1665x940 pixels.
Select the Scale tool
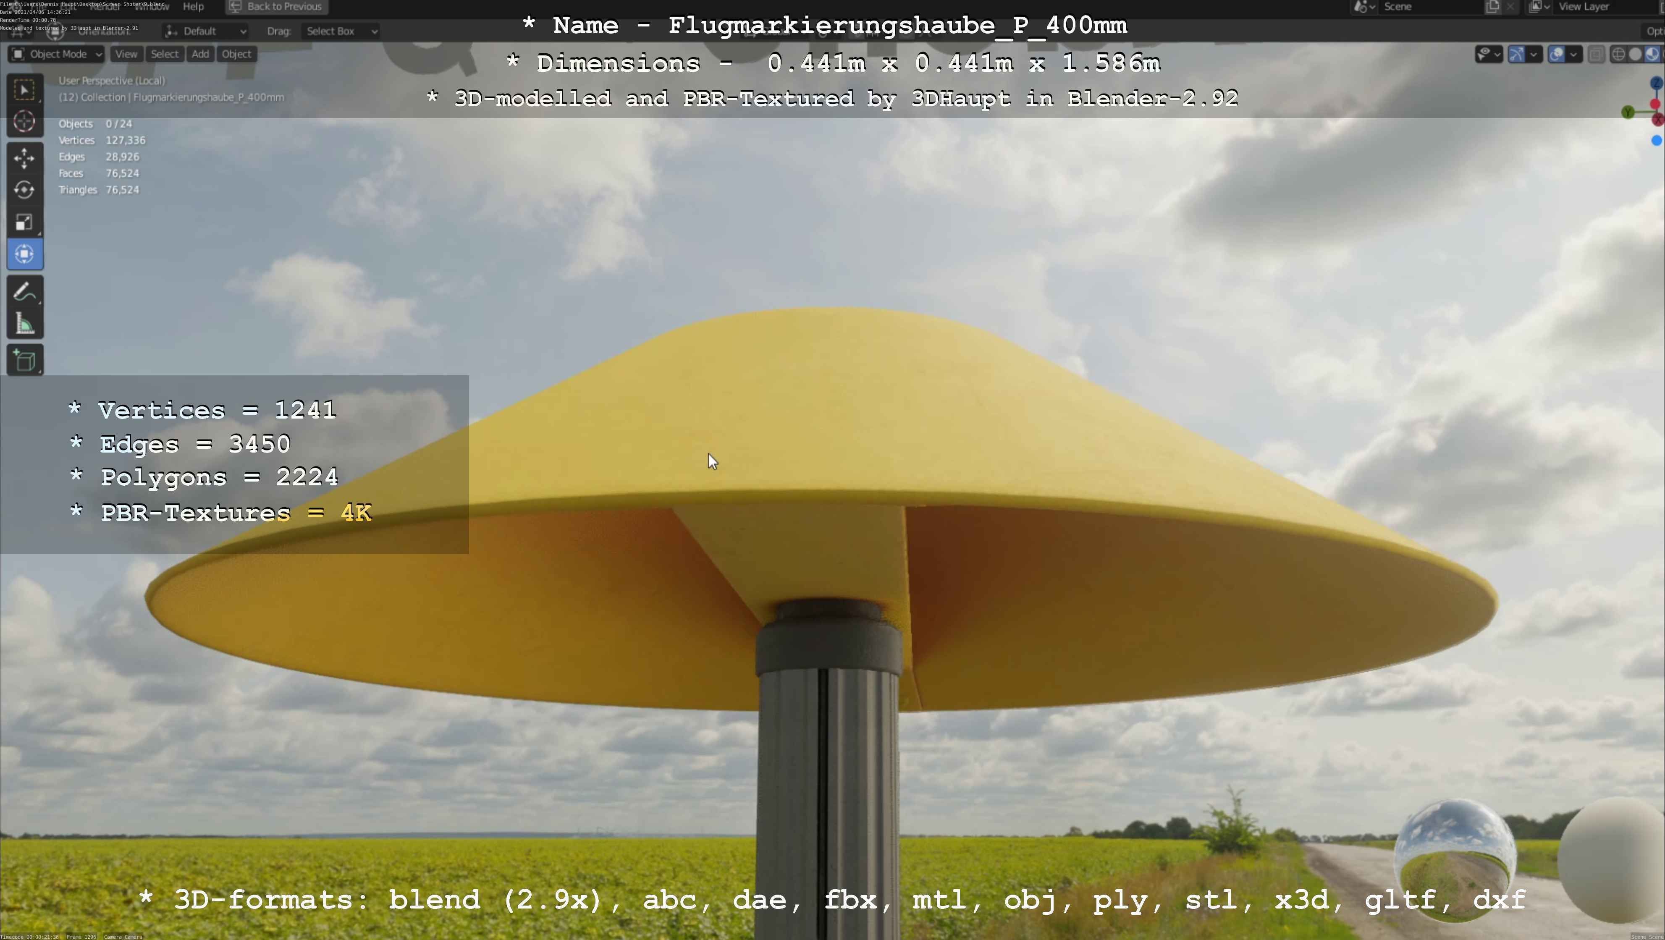click(x=24, y=222)
